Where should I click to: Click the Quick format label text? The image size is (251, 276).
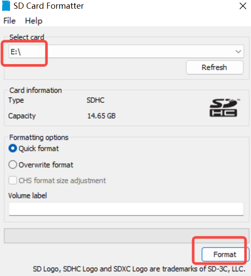point(38,149)
